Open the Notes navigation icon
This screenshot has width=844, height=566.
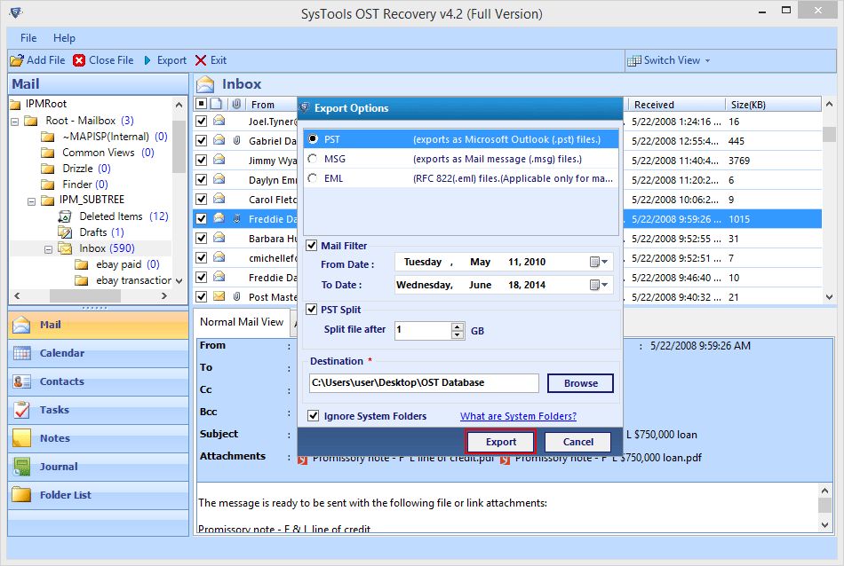[x=21, y=438]
